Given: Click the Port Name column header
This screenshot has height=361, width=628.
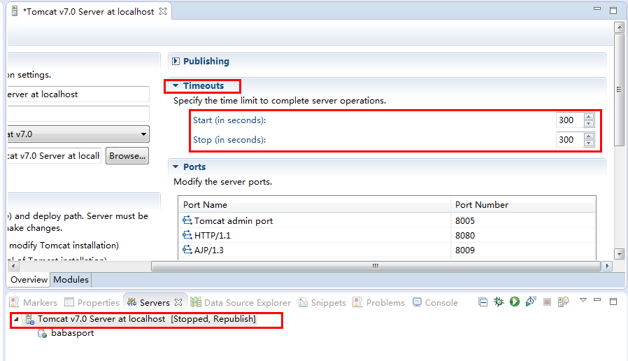Looking at the screenshot, I should [x=315, y=204].
